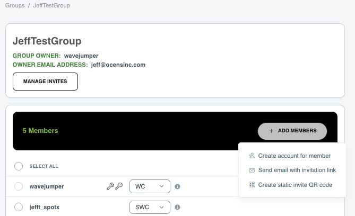This screenshot has height=216, width=355.
Task: Open the SWC role dropdown
Action: pos(150,207)
